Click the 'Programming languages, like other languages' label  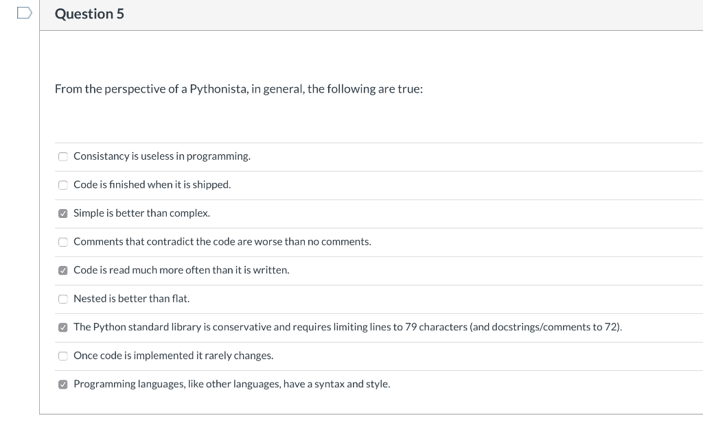click(x=232, y=384)
